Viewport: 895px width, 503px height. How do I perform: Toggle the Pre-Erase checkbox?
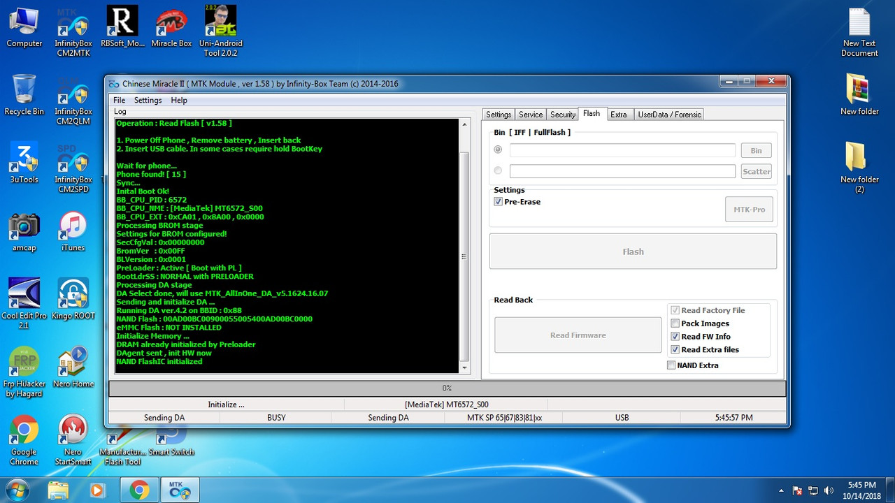coord(517,202)
